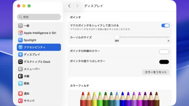The height and width of the screenshot is (106, 189).
Task: Select 通知 label in the sidebar
Action: [26, 93]
